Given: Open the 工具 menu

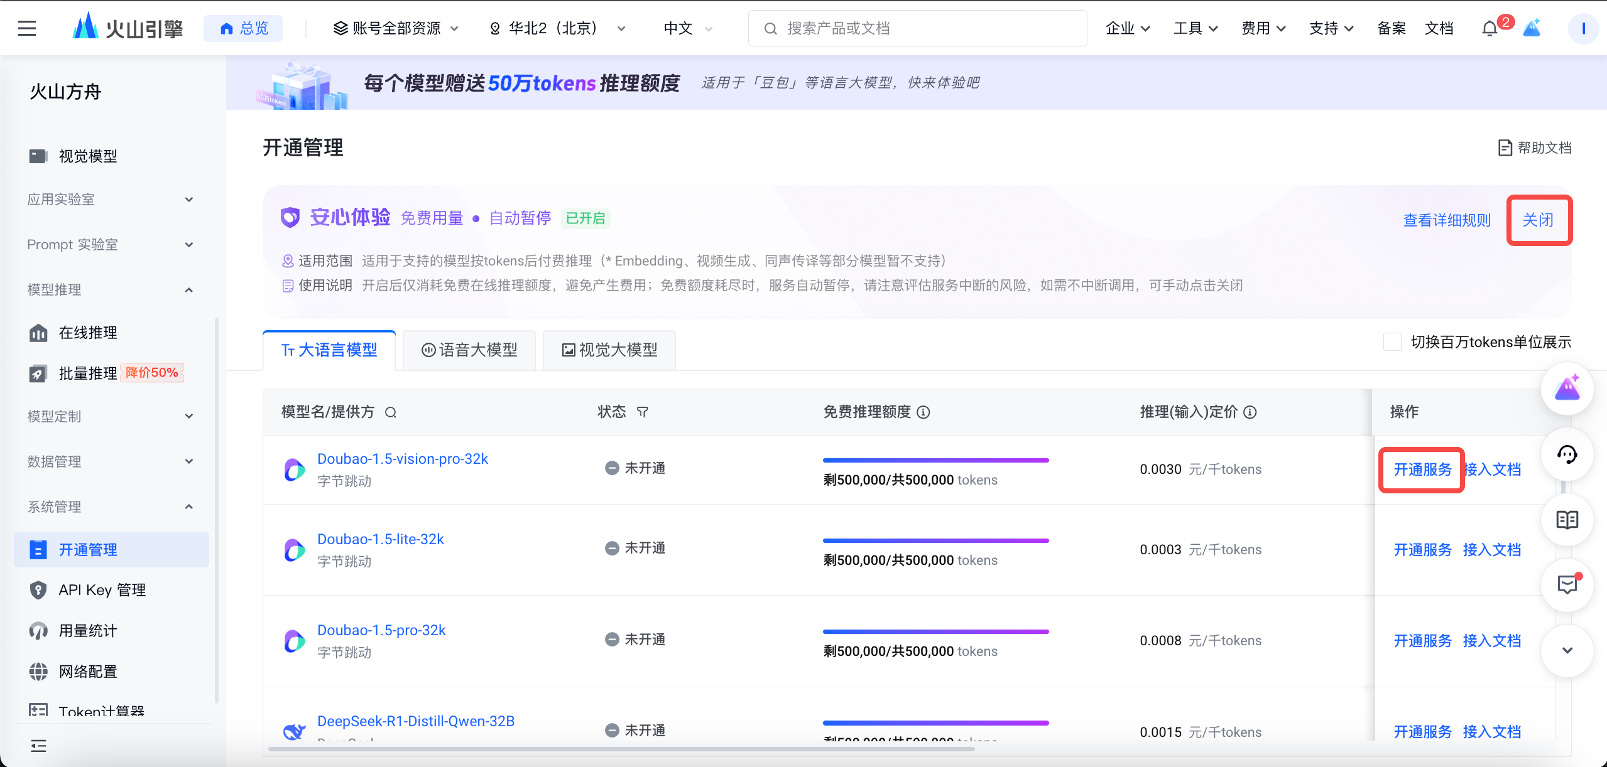Looking at the screenshot, I should click(1196, 28).
